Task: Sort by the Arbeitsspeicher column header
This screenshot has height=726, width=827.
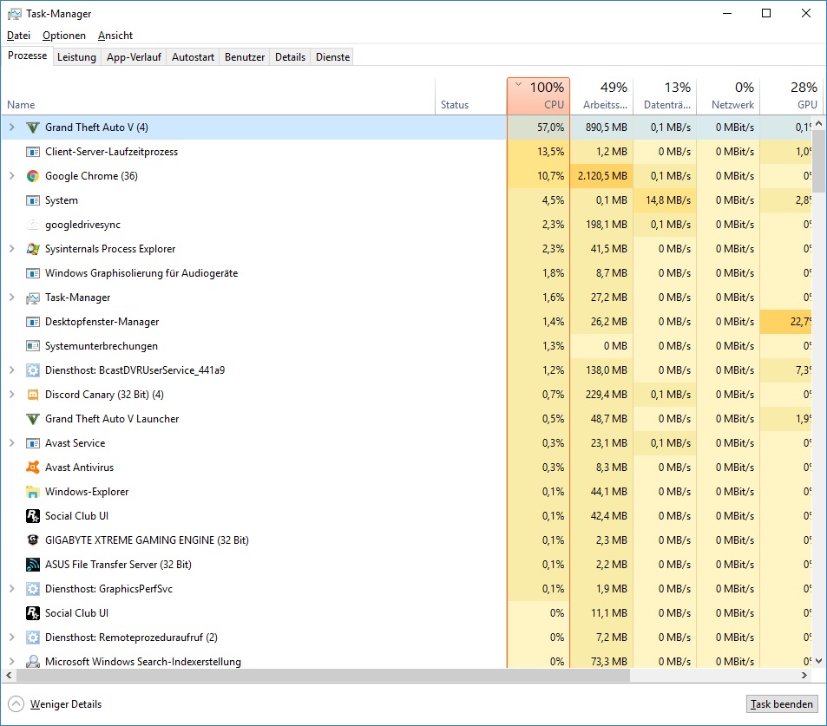Action: click(601, 96)
